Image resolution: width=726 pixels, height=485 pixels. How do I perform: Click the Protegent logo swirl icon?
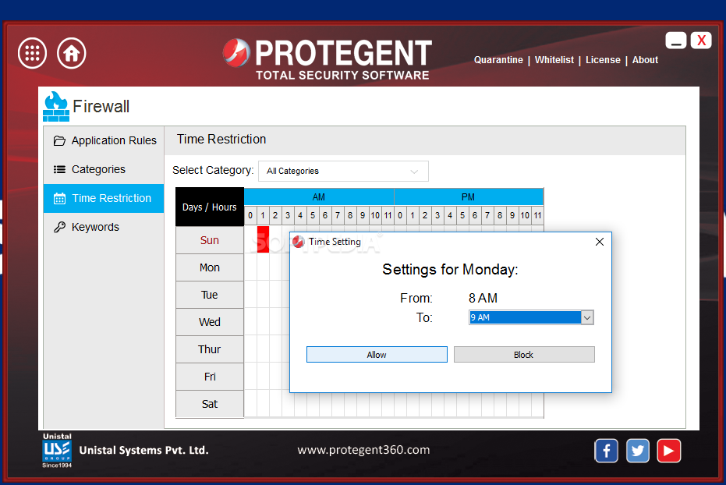pyautogui.click(x=236, y=53)
